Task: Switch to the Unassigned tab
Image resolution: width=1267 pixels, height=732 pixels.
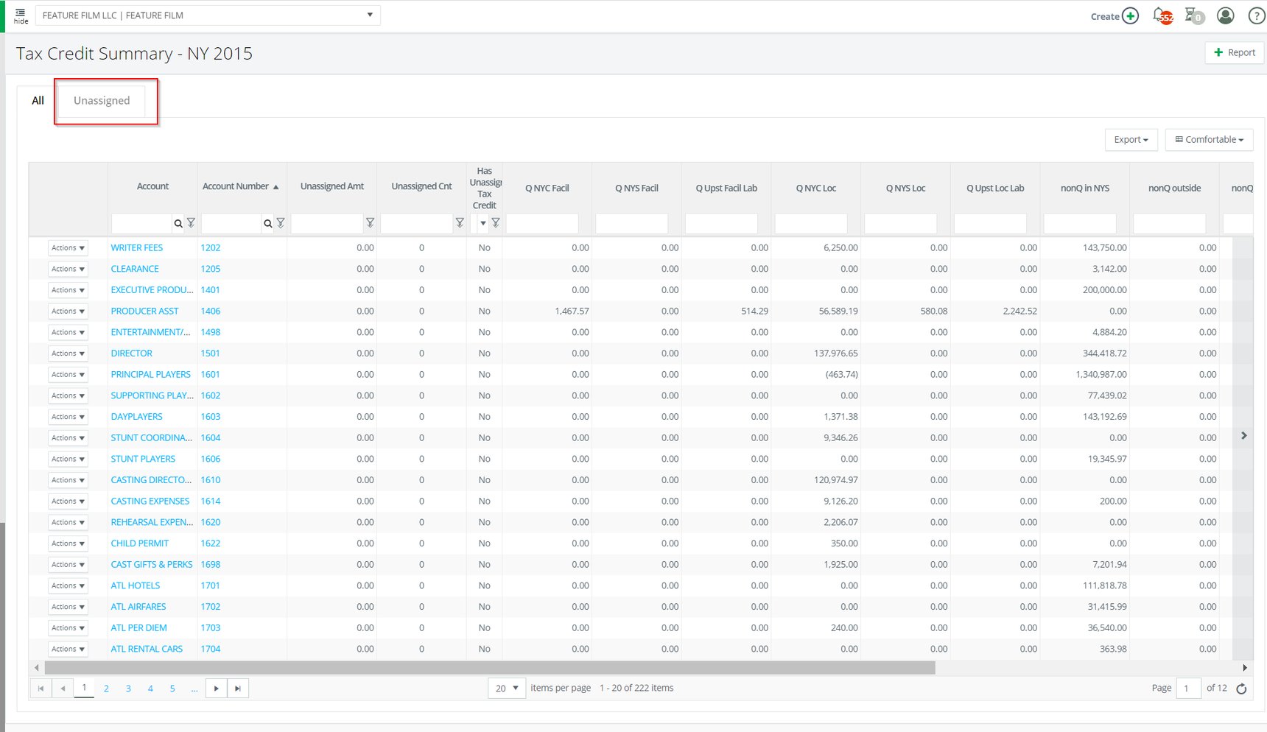Action: (102, 101)
